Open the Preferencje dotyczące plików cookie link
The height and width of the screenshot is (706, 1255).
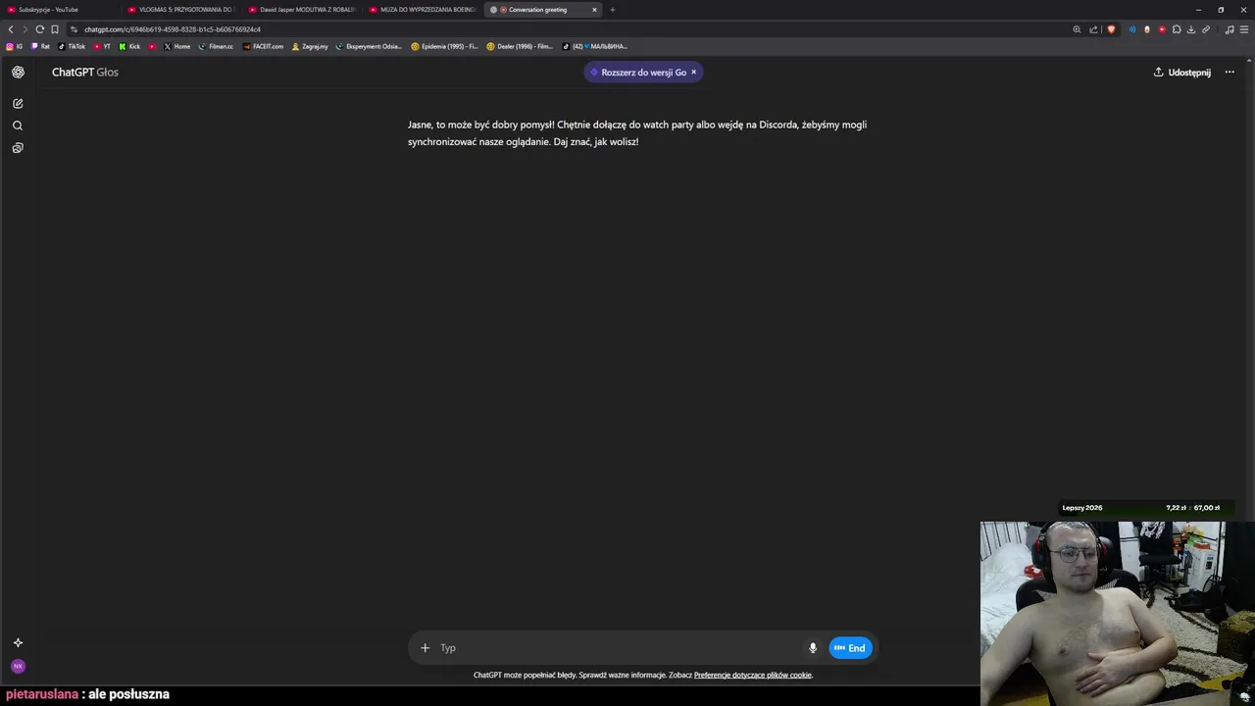753,675
